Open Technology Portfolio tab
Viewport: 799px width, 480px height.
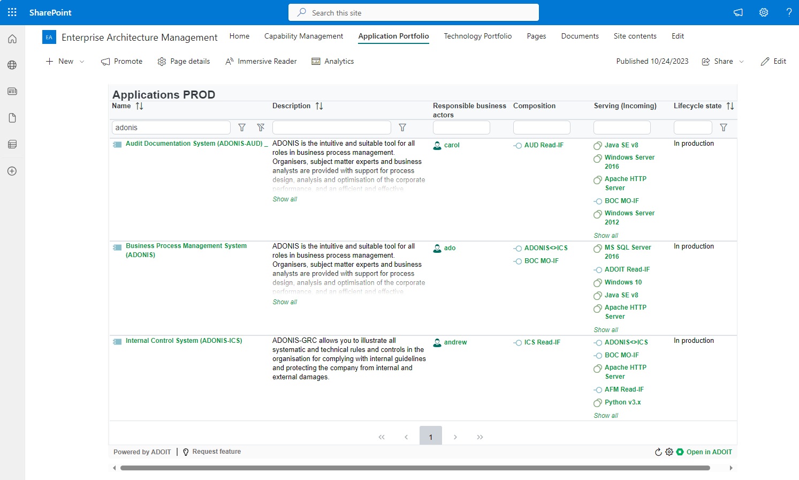pos(477,36)
